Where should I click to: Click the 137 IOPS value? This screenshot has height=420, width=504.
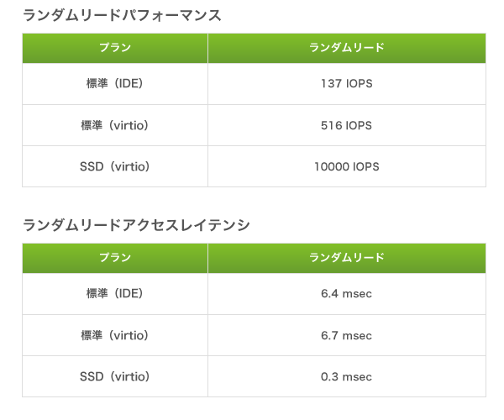point(347,83)
